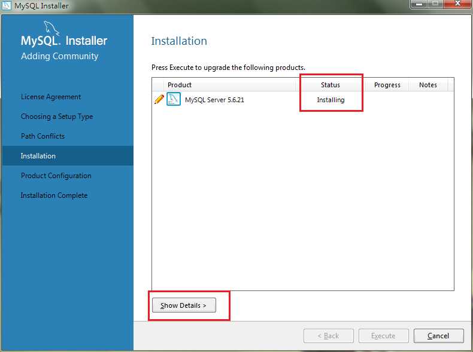
Task: Open the Path Conflicts step
Action: [x=43, y=136]
